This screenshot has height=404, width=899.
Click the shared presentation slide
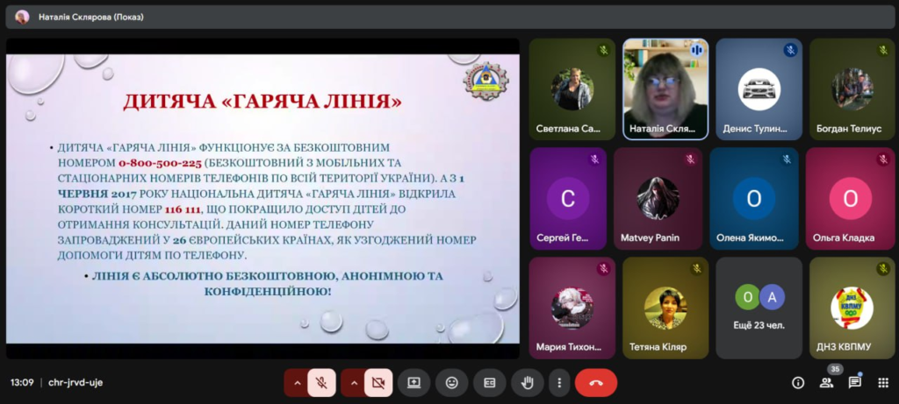pyautogui.click(x=263, y=198)
